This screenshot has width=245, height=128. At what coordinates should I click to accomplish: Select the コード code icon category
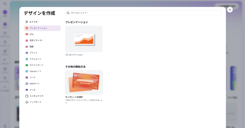[x=27, y=78]
